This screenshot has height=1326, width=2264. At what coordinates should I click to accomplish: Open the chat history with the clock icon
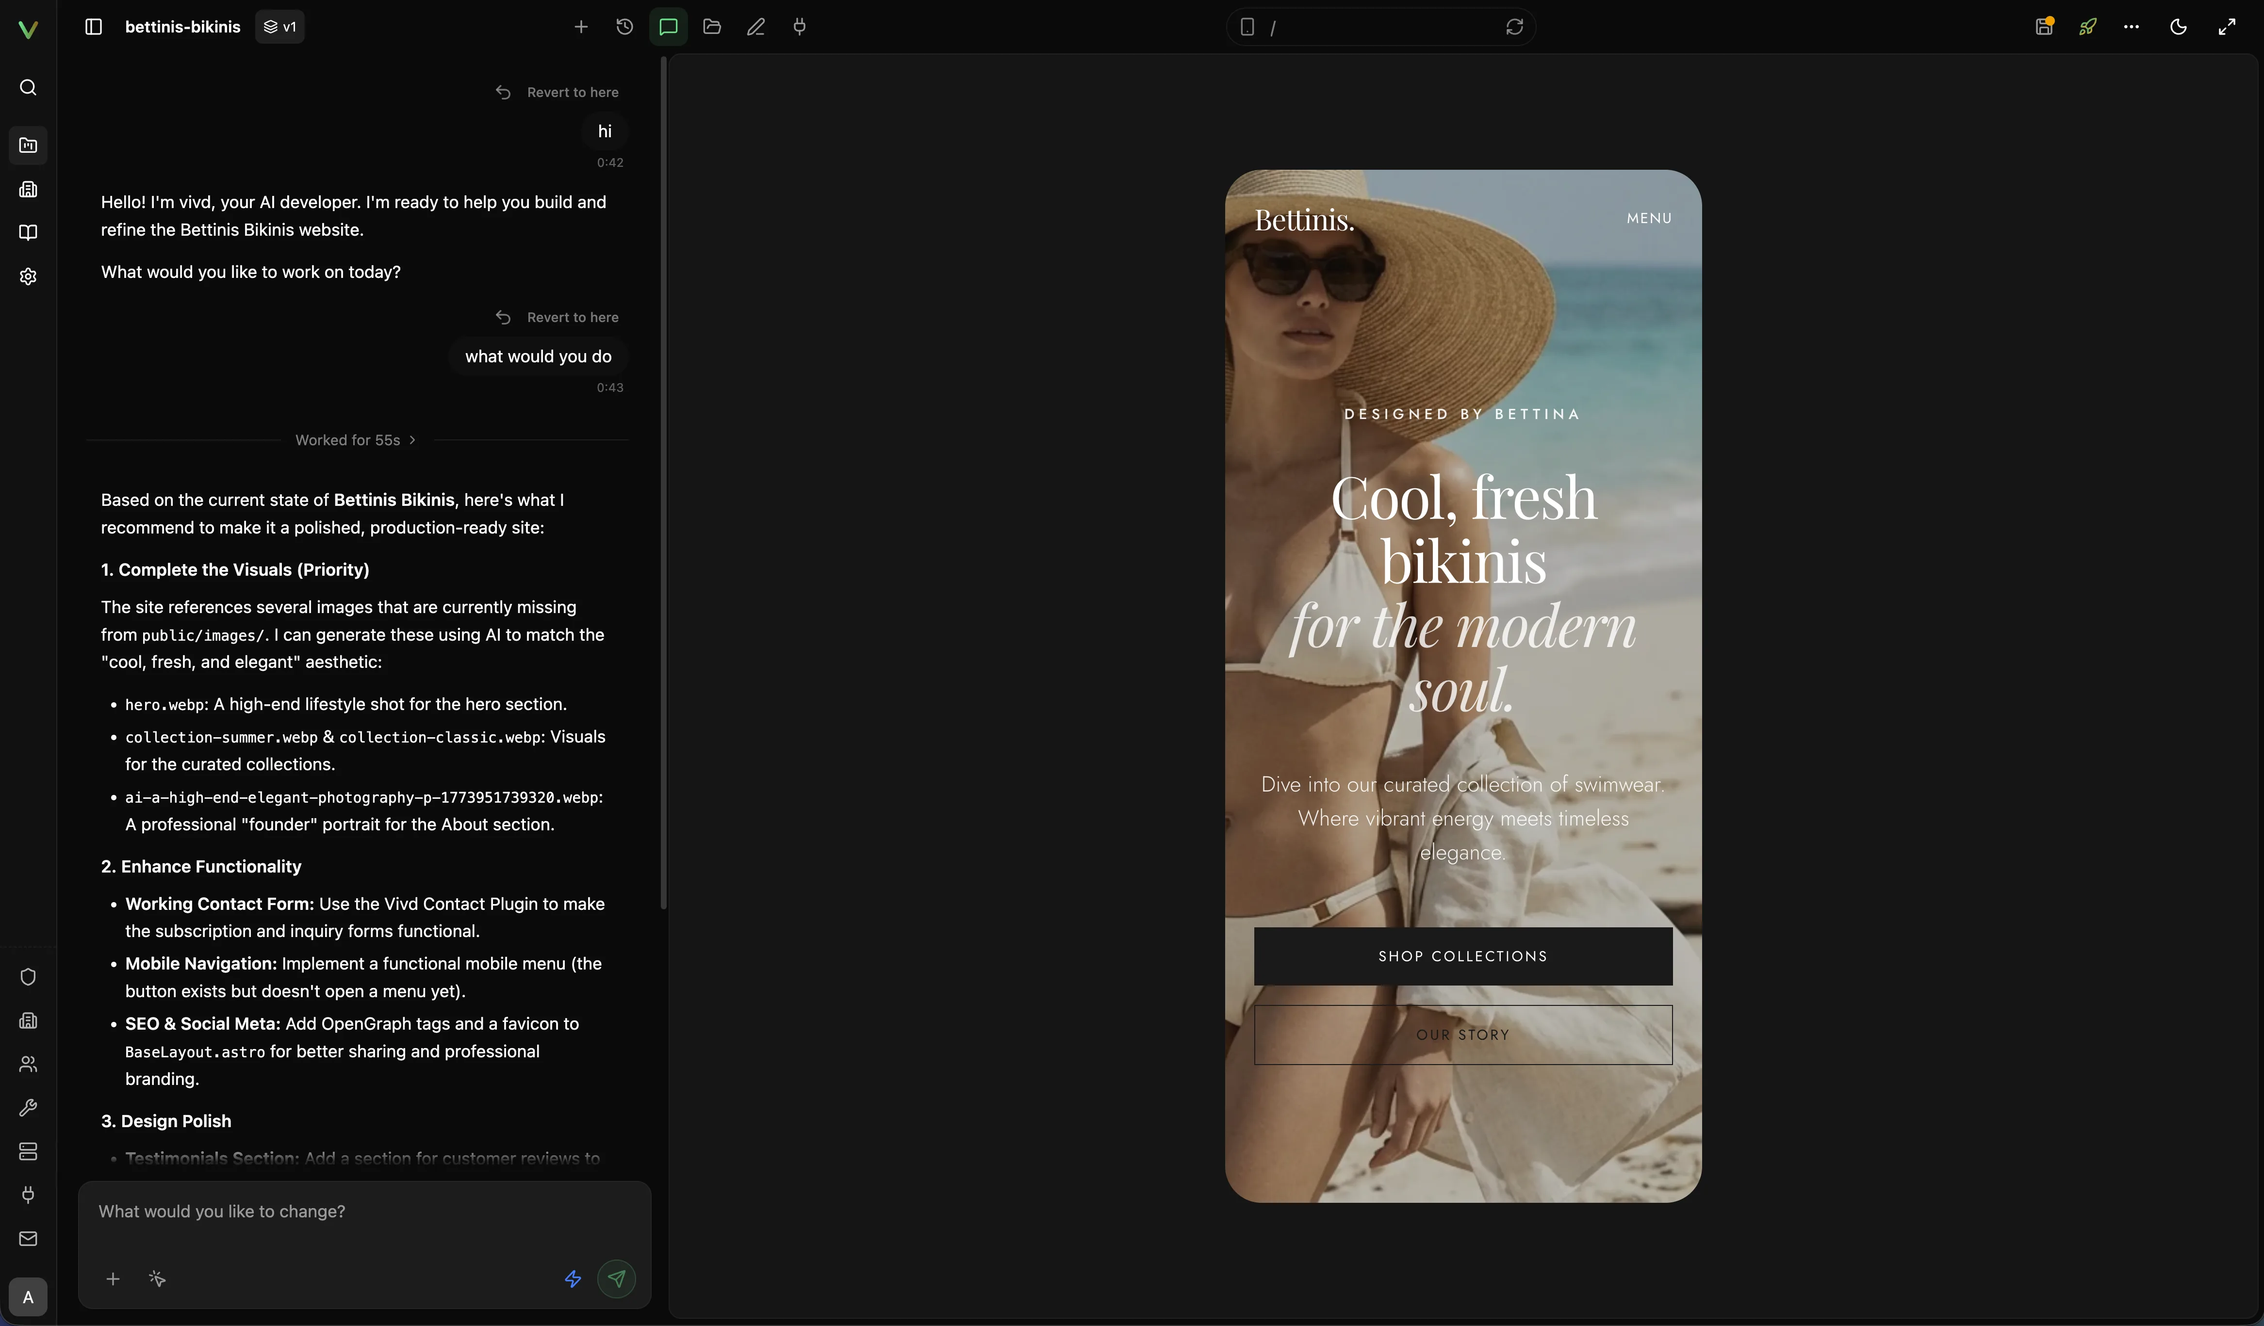click(x=623, y=27)
